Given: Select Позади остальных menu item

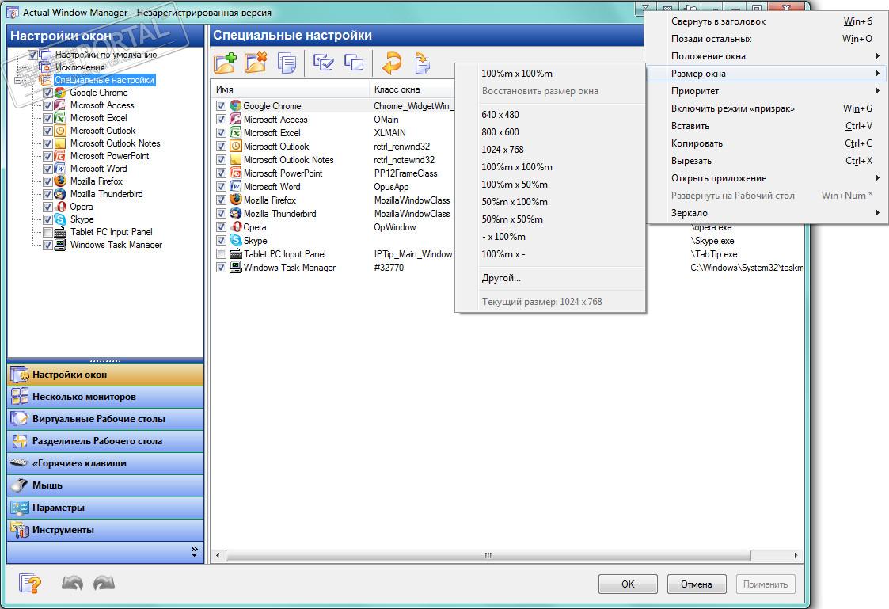Looking at the screenshot, I should [x=766, y=39].
